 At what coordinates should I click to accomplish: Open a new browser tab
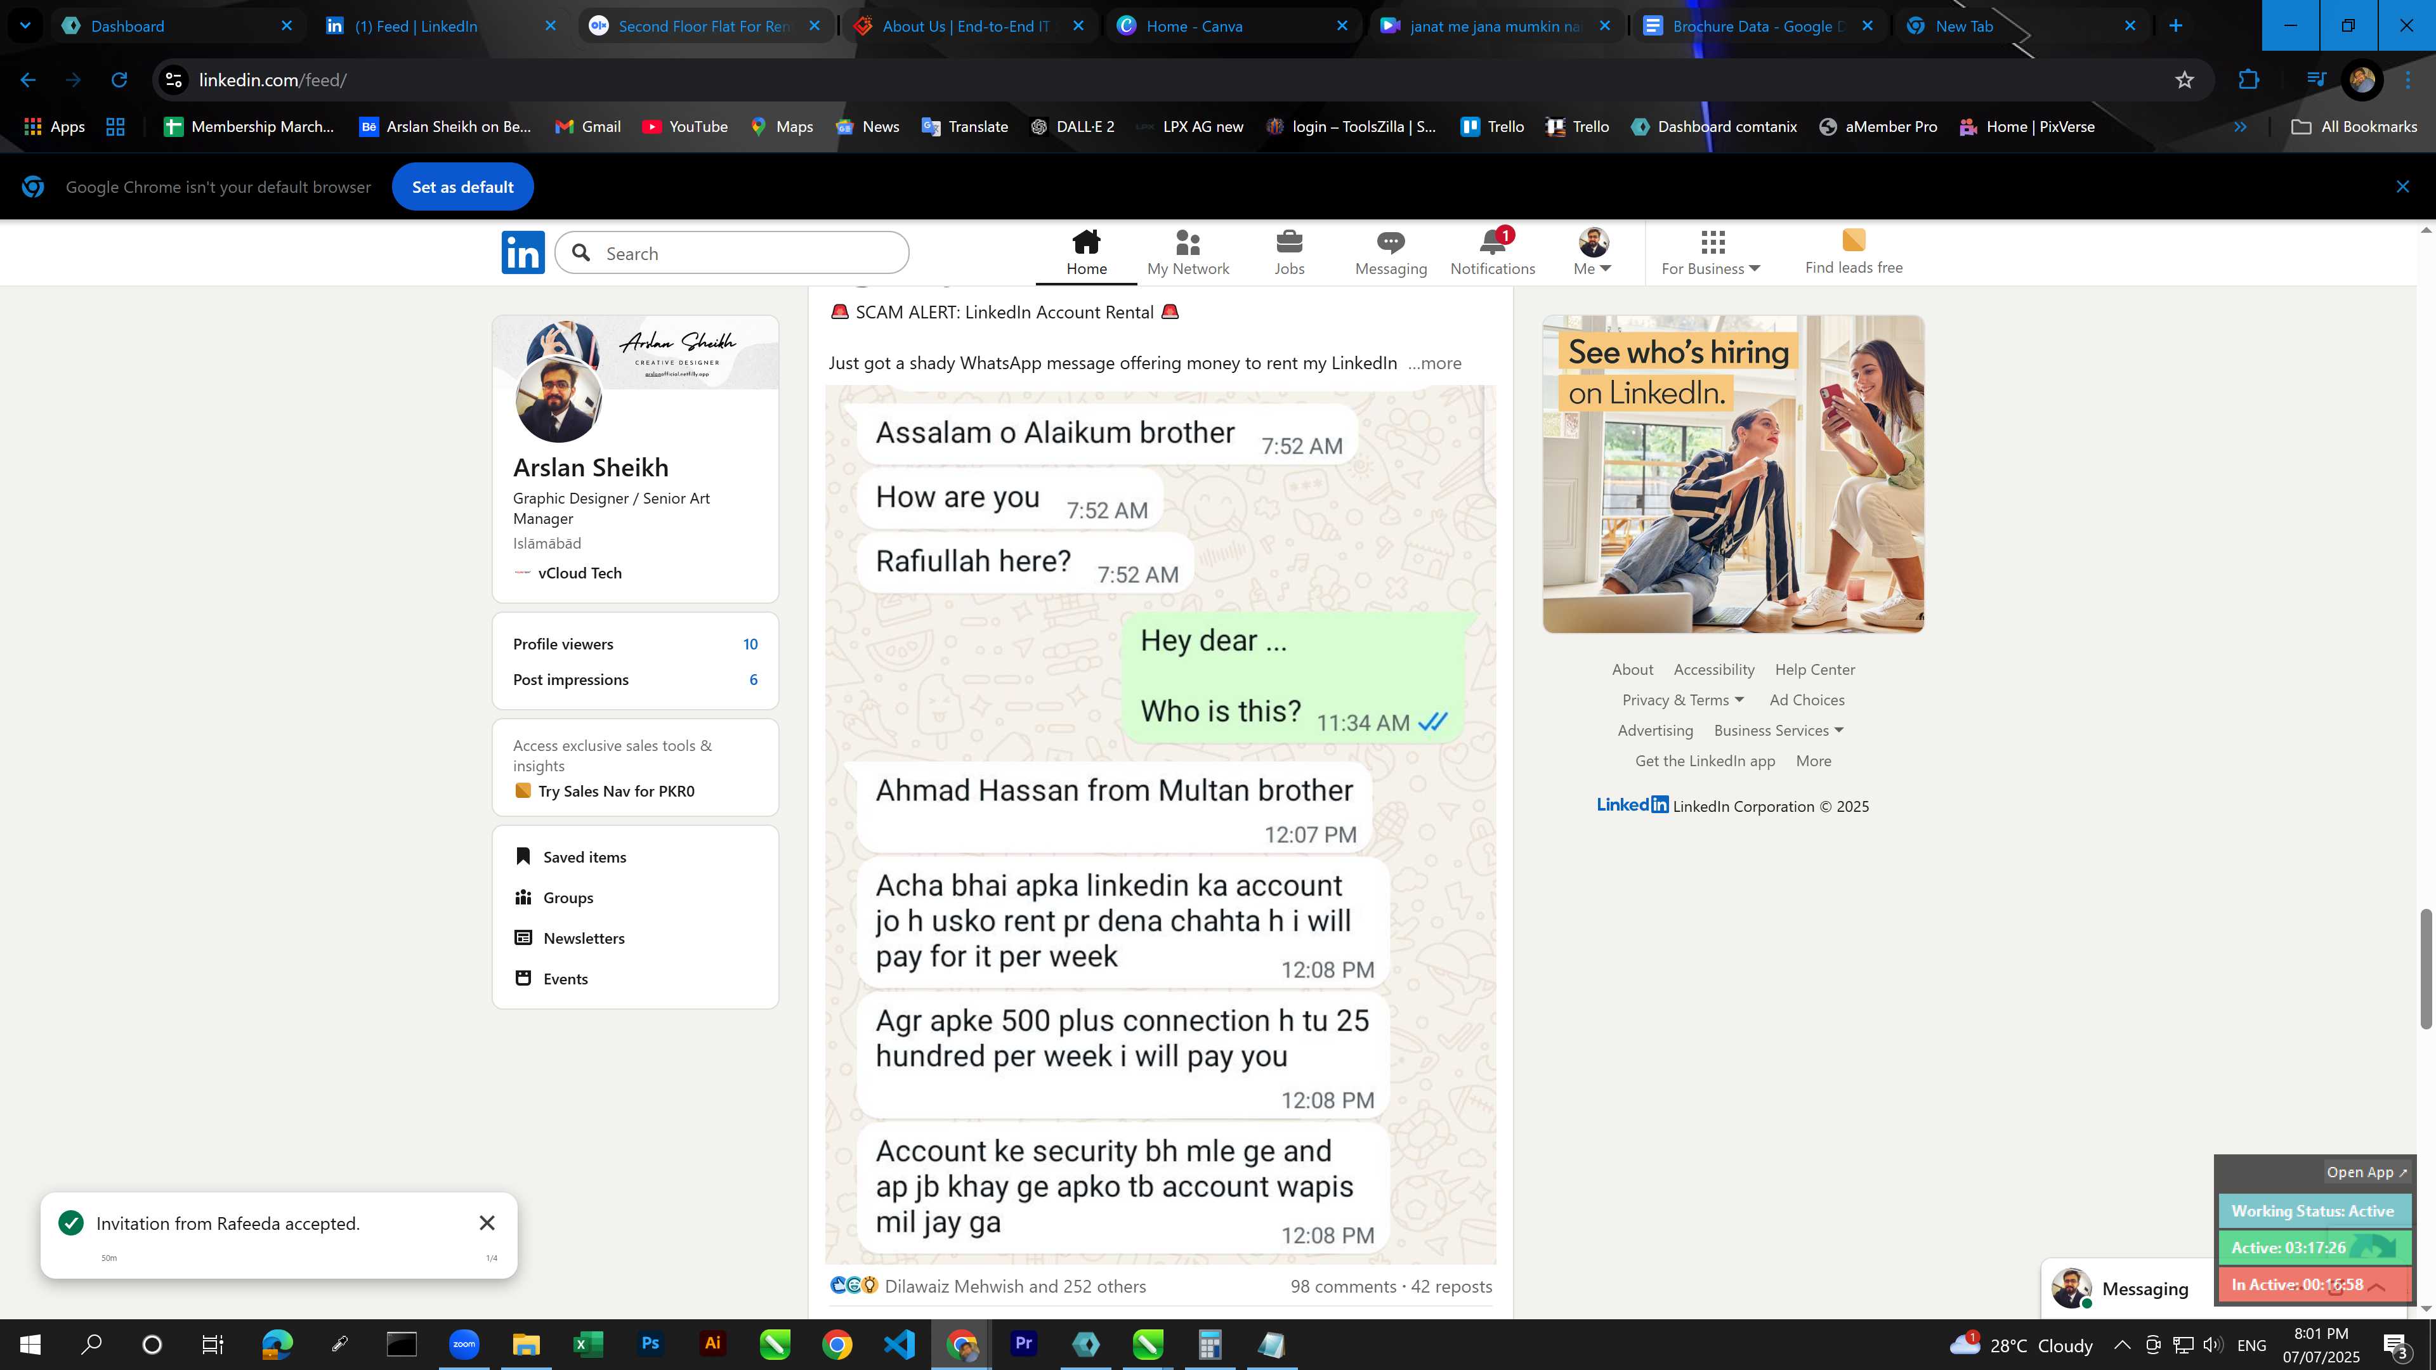[x=2175, y=25]
